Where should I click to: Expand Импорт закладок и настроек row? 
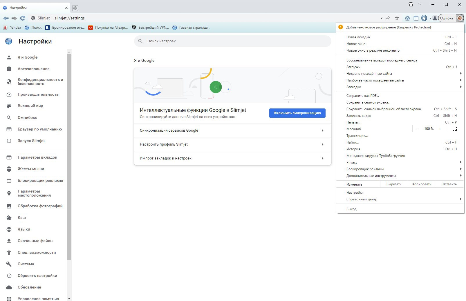(x=232, y=158)
